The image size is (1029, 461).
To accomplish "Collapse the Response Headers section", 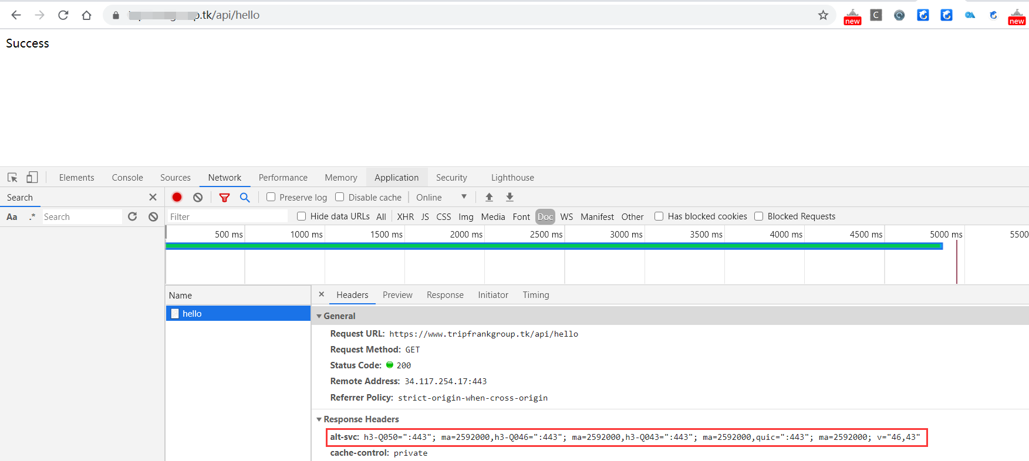I will point(319,419).
